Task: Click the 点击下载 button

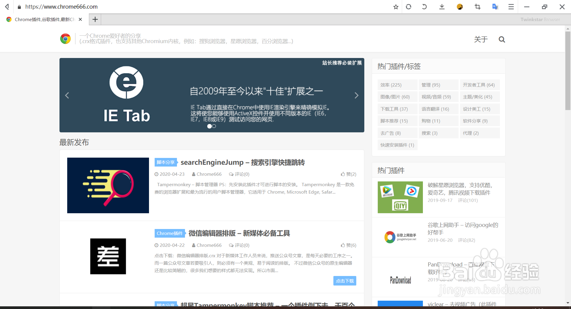Action: (x=345, y=281)
